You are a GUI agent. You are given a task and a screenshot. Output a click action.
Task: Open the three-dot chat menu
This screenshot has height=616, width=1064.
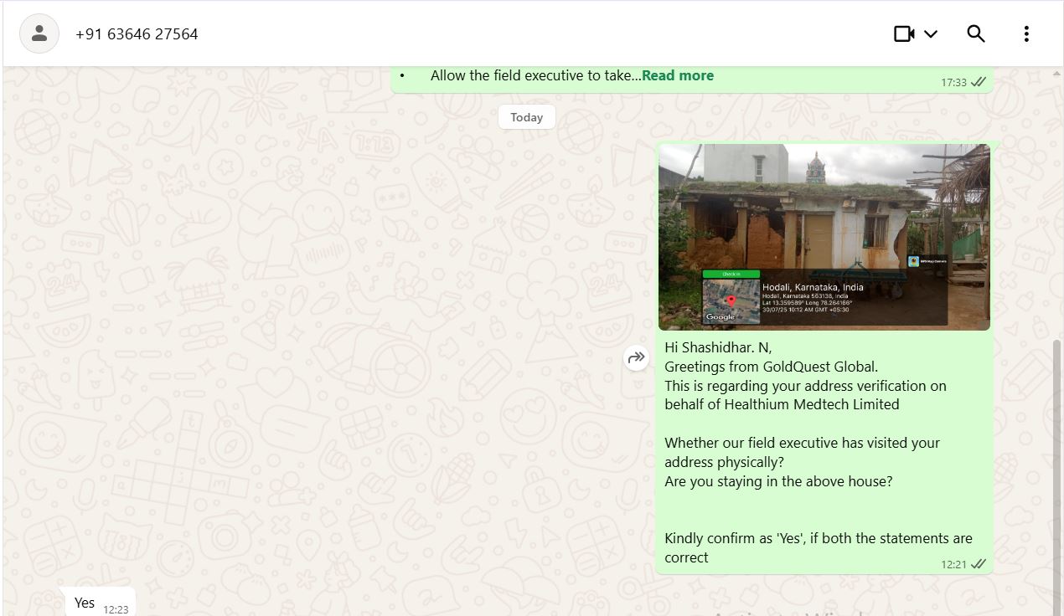[1026, 33]
